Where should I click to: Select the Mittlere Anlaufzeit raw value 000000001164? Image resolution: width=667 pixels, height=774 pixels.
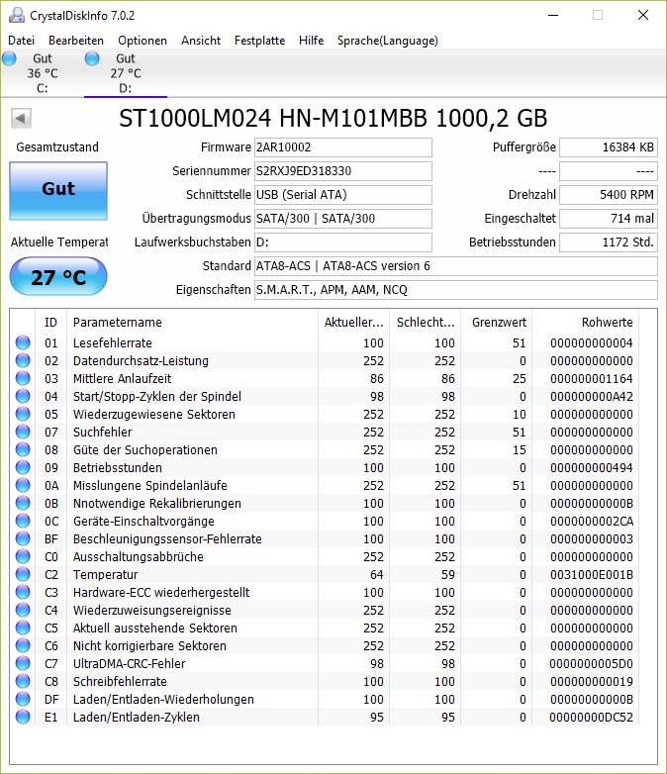point(592,379)
